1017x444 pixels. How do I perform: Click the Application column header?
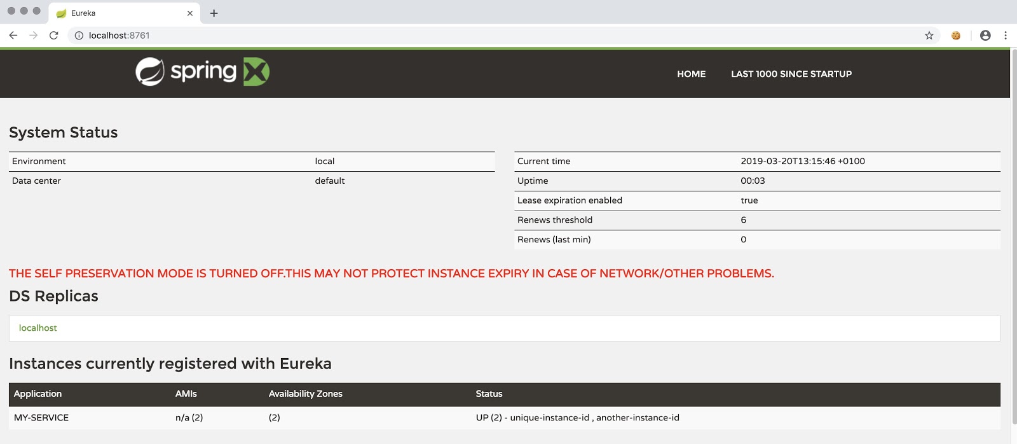pos(38,394)
